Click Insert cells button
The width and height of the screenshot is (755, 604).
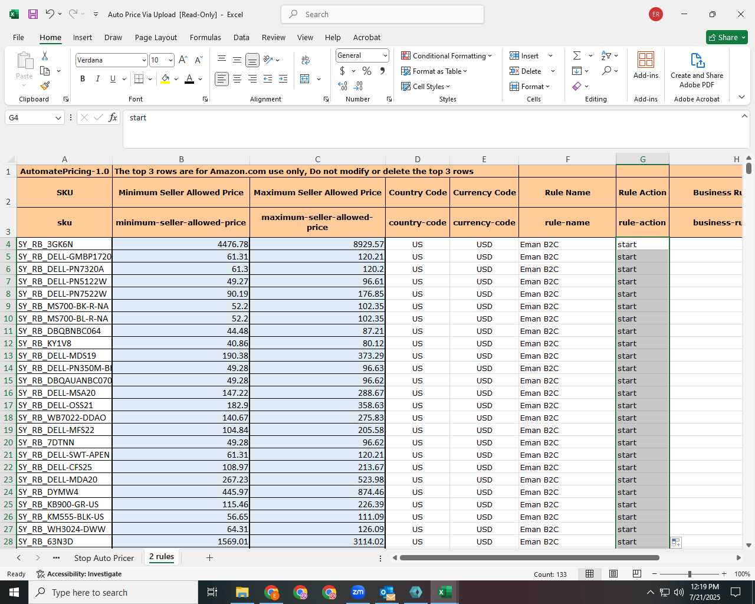coord(524,55)
